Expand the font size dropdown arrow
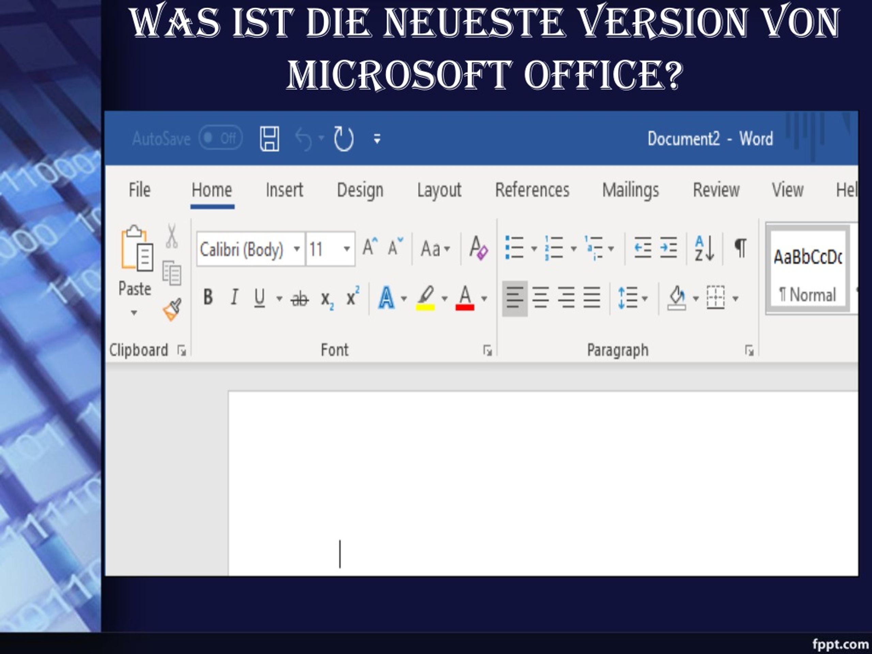The width and height of the screenshot is (872, 654). coord(347,249)
